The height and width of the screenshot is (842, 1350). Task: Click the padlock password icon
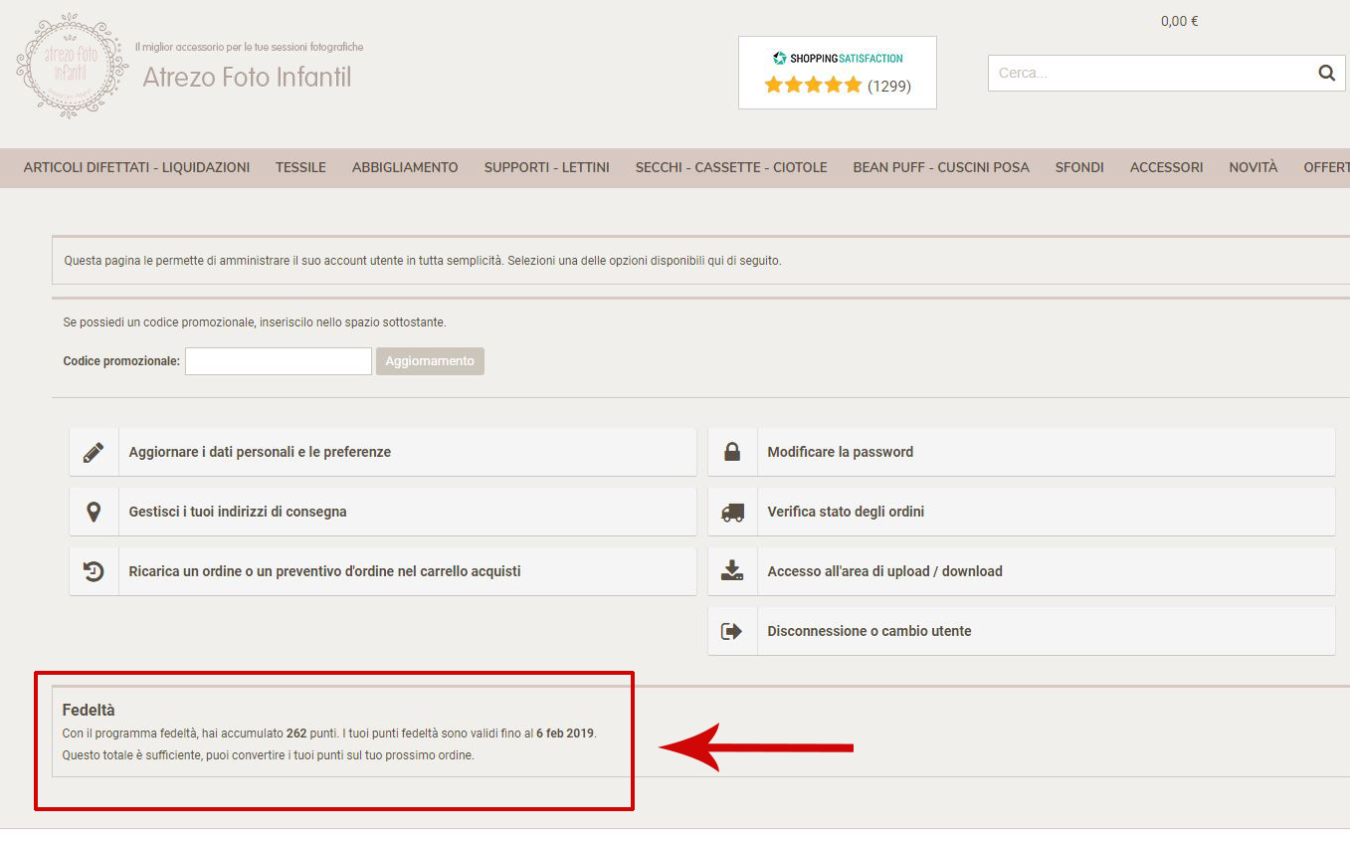(x=732, y=452)
